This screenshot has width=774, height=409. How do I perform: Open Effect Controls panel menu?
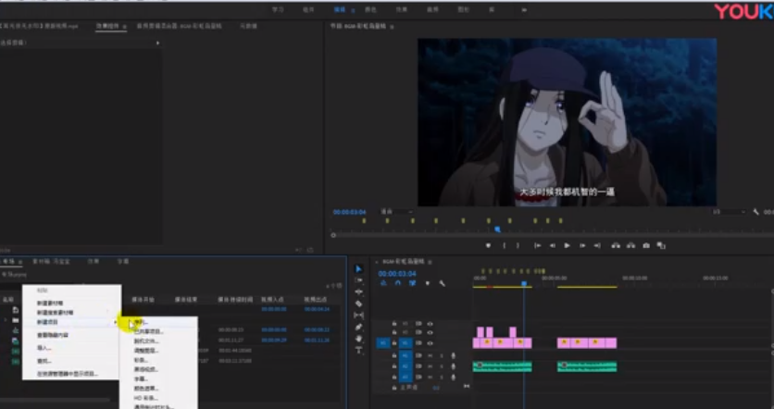coord(124,26)
